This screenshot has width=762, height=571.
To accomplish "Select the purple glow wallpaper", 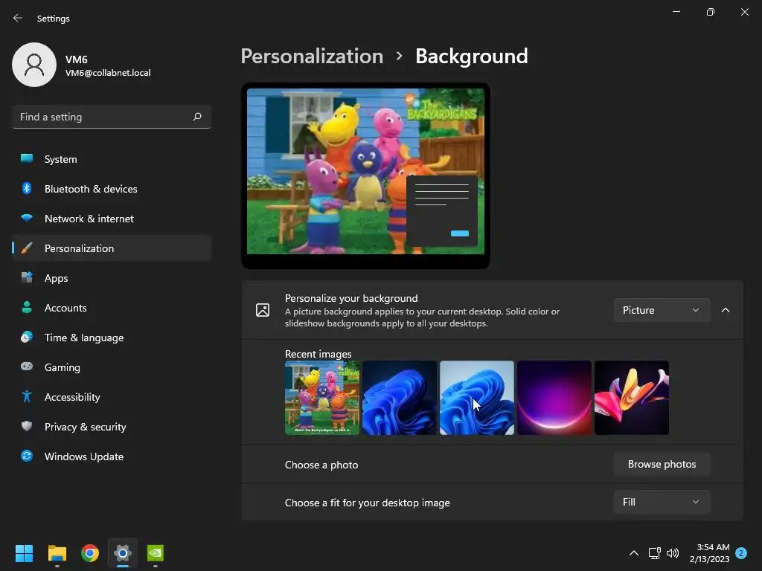I will (554, 398).
